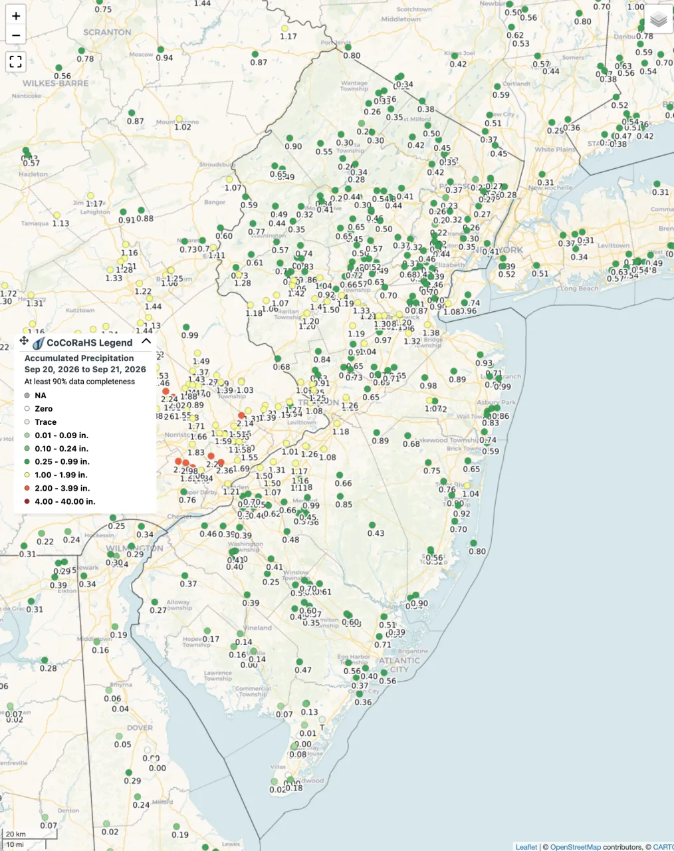674x851 pixels.
Task: Click the 1.71 precipitation label
Action: (x=196, y=427)
